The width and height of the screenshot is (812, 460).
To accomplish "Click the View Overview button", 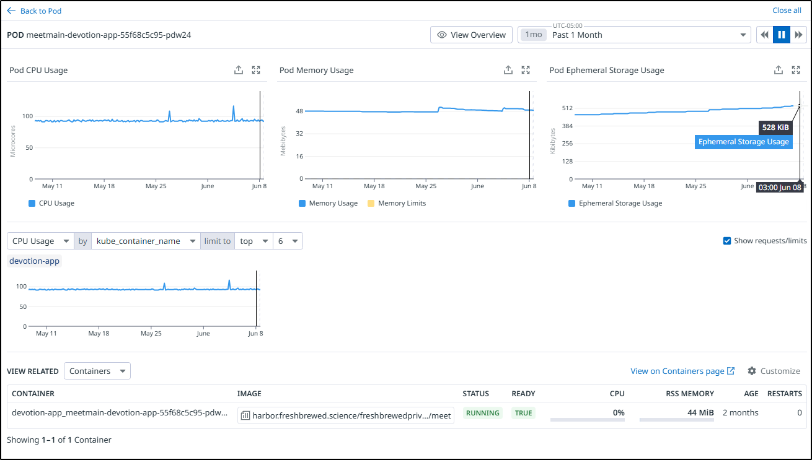I will [471, 35].
